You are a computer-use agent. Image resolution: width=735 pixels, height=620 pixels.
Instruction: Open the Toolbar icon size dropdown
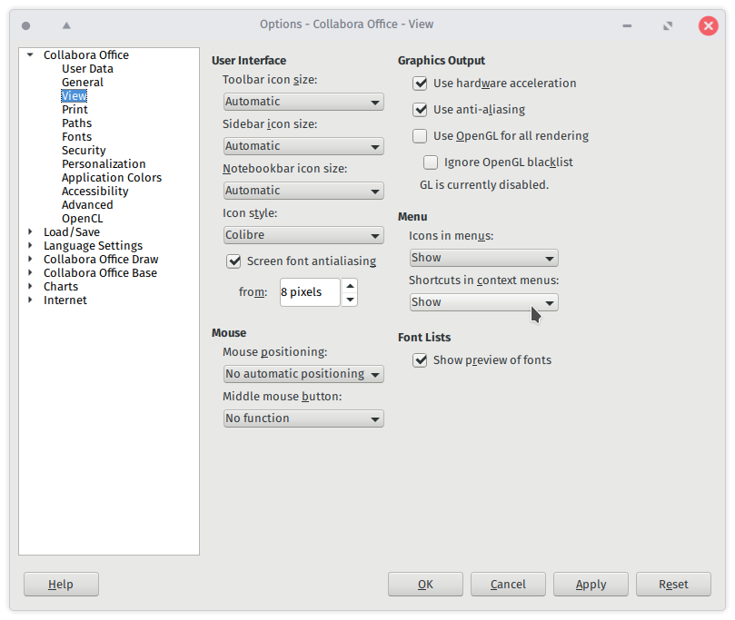(x=303, y=102)
